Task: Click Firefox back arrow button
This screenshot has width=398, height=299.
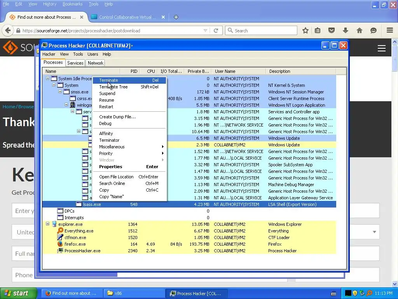Action: pyautogui.click(x=8, y=30)
